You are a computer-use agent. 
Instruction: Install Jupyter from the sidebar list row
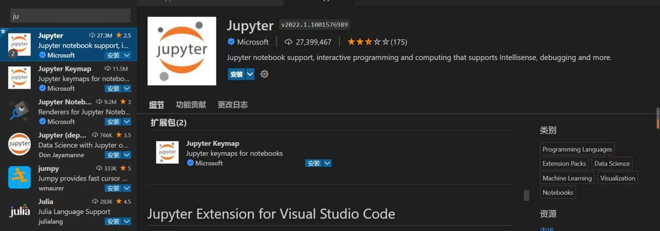click(113, 55)
